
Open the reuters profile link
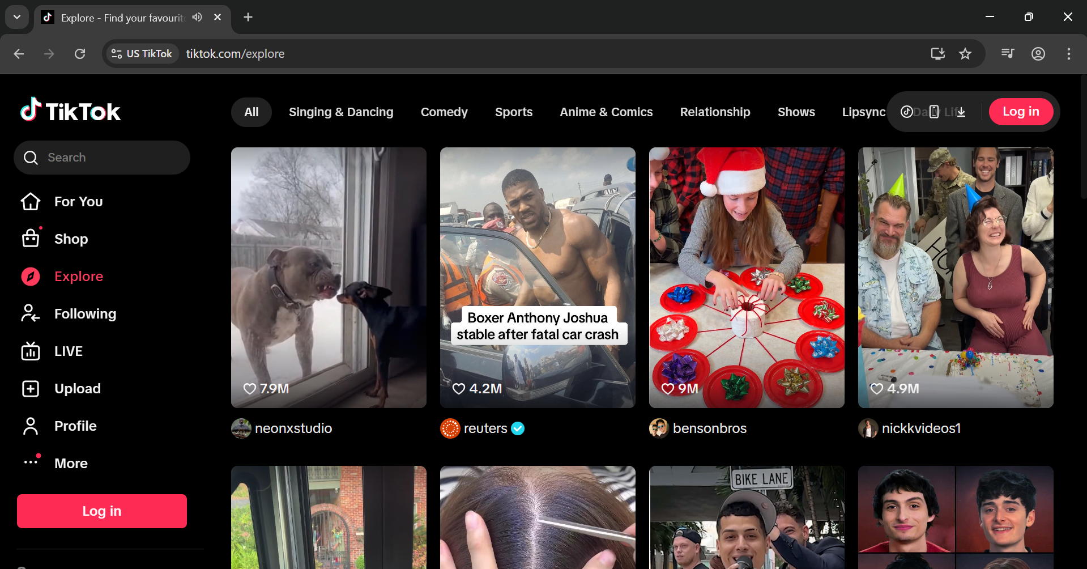tap(485, 428)
